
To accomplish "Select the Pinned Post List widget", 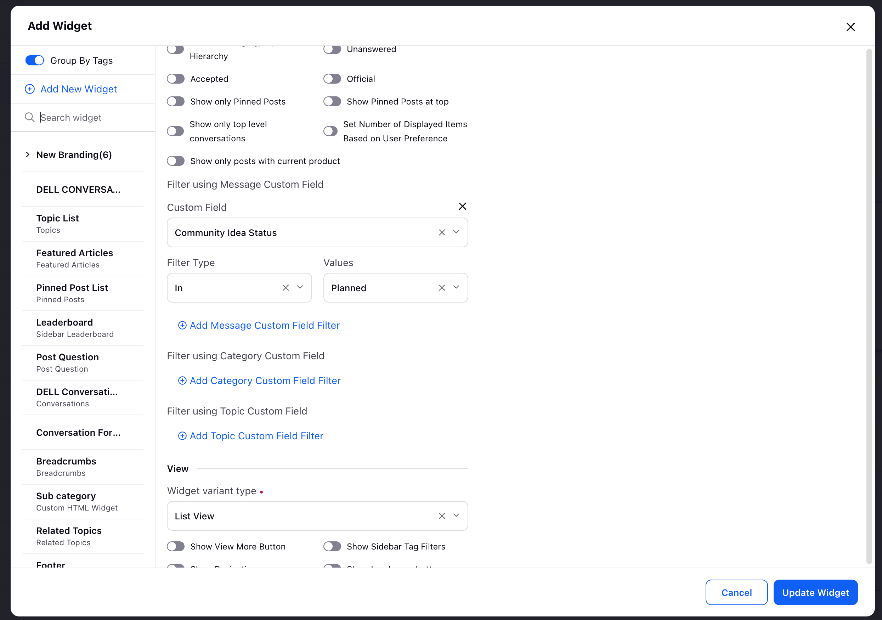I will [83, 293].
